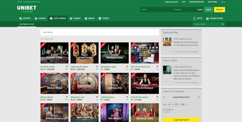Click the Email input field
The width and height of the screenshot is (242, 122).
(x=156, y=10)
